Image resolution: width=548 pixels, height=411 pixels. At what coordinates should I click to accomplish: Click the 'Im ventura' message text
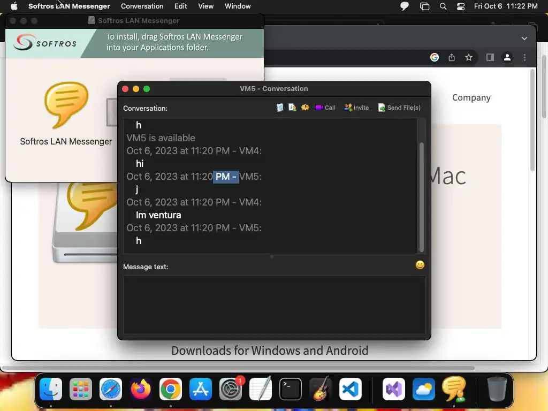pos(158,215)
